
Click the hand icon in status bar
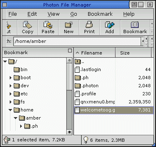pyautogui.click(x=7, y=140)
